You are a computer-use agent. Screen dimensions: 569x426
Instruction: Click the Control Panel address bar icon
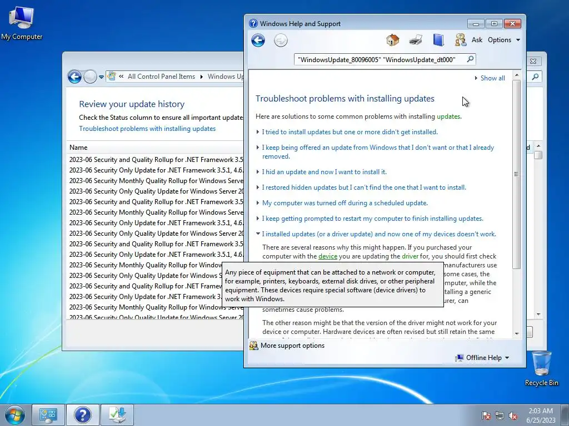(112, 76)
